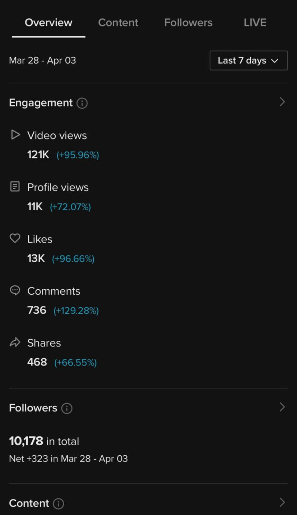Click the Likes heart icon
This screenshot has height=515, width=297.
coord(15,238)
